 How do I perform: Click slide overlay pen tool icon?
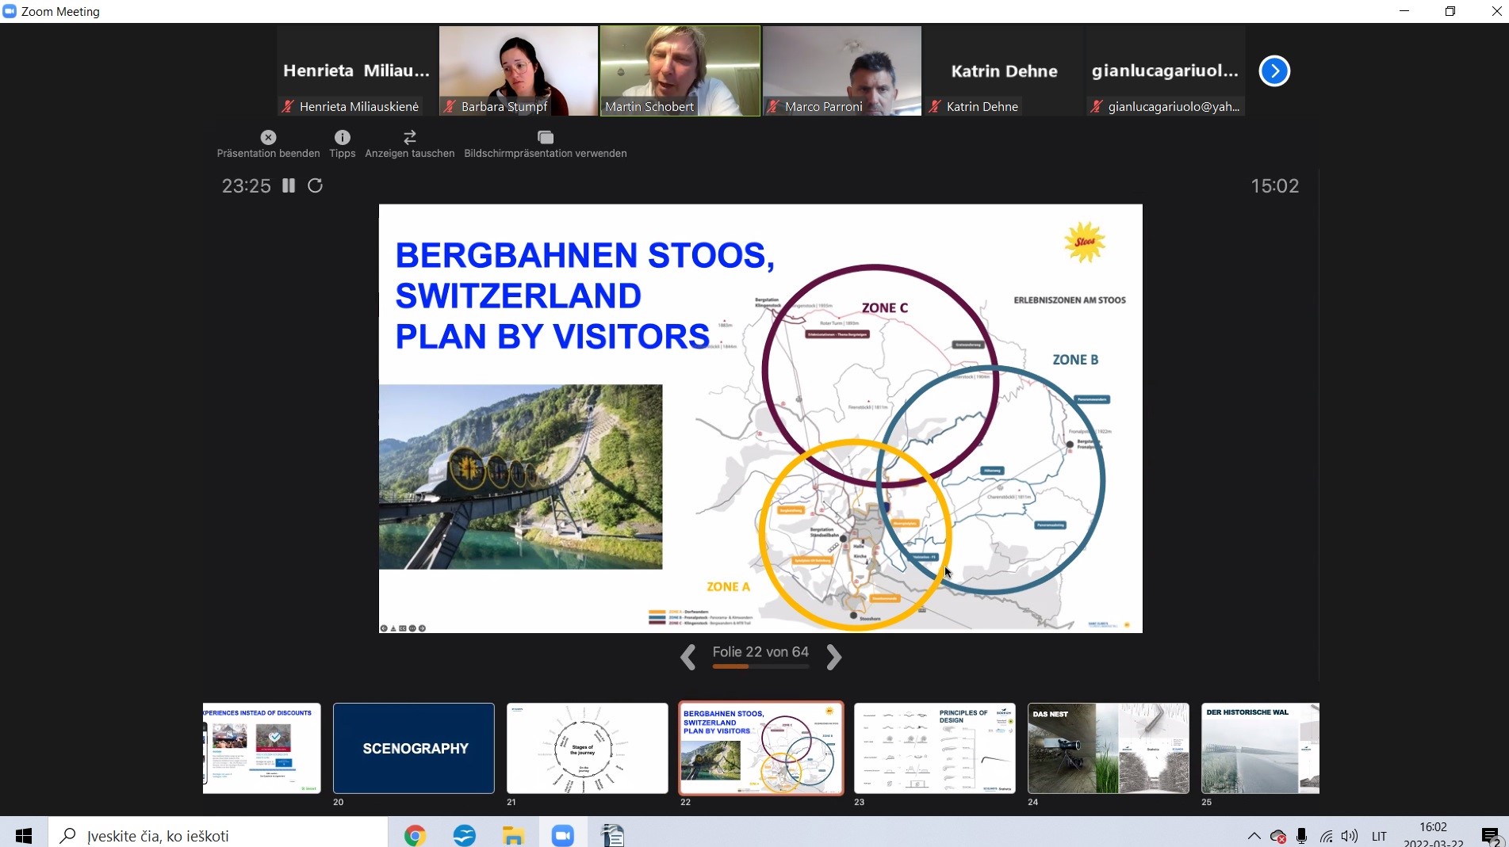tap(393, 628)
